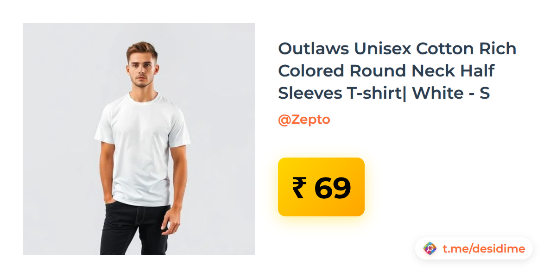Click the White - S variant text
Viewport: 556px width, 278px height.
pos(451,93)
